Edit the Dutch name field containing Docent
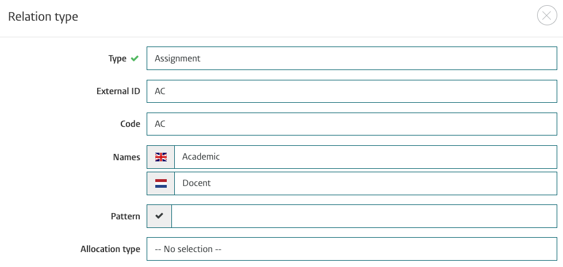563x267 pixels. [x=366, y=184]
